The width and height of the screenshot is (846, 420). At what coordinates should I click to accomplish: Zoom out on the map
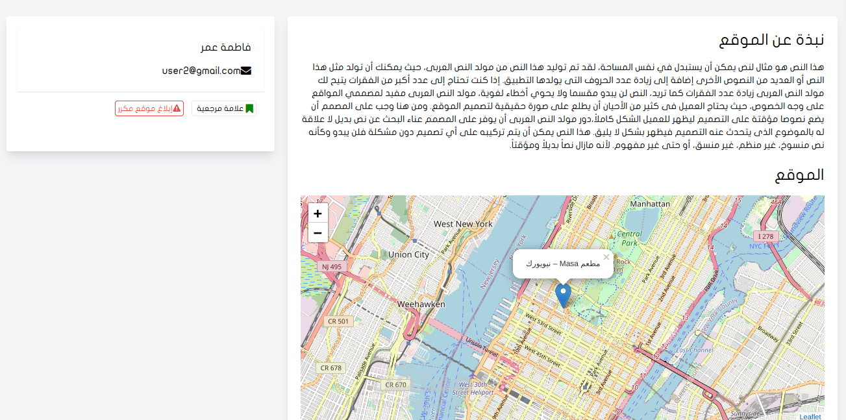click(x=317, y=232)
